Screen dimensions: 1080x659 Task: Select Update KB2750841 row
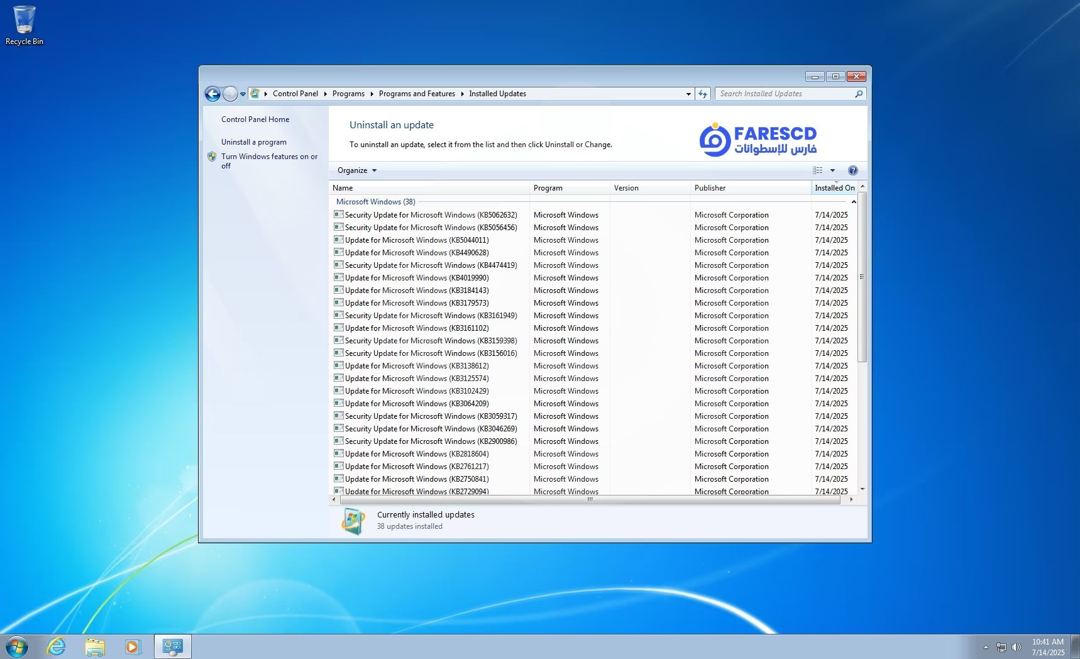tap(593, 479)
